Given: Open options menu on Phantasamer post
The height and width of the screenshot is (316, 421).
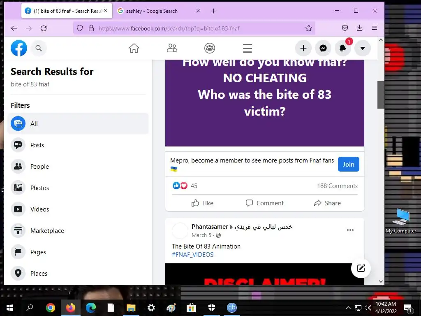Looking at the screenshot, I should (350, 230).
